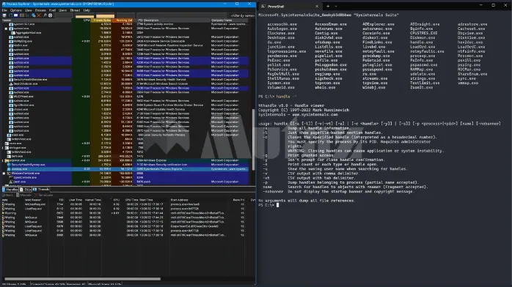Click the PowerShell prompt cursor line

click(268, 205)
